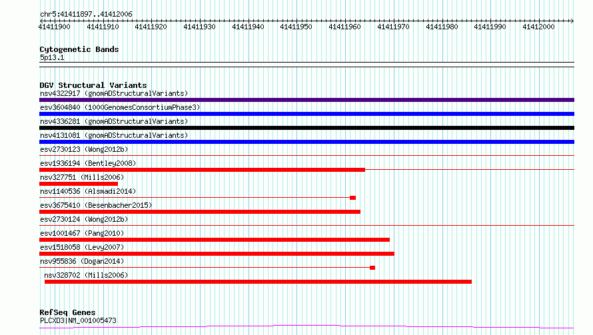Click ruler position 41412000
593x335 pixels.
click(x=538, y=27)
